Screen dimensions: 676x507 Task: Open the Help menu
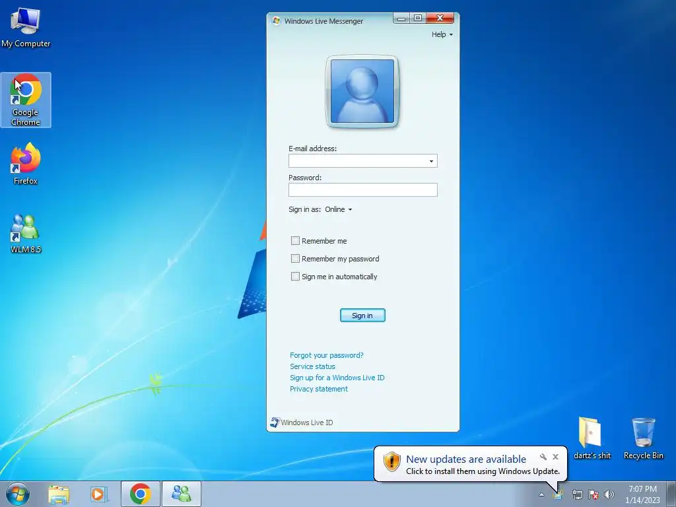pyautogui.click(x=442, y=34)
